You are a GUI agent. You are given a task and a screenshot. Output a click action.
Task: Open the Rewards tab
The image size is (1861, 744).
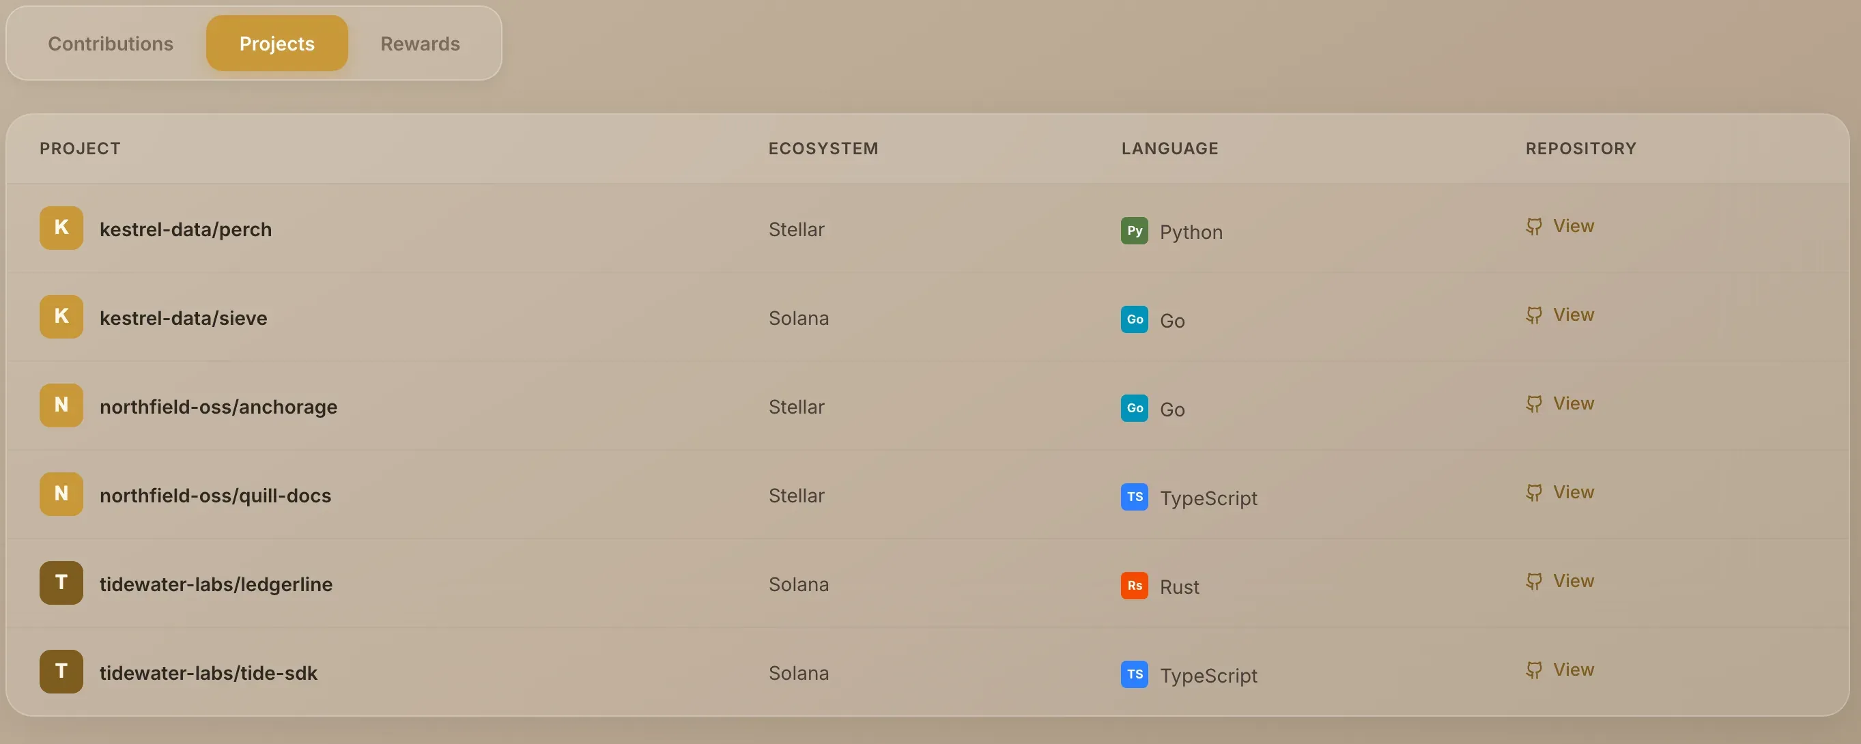[x=420, y=43]
